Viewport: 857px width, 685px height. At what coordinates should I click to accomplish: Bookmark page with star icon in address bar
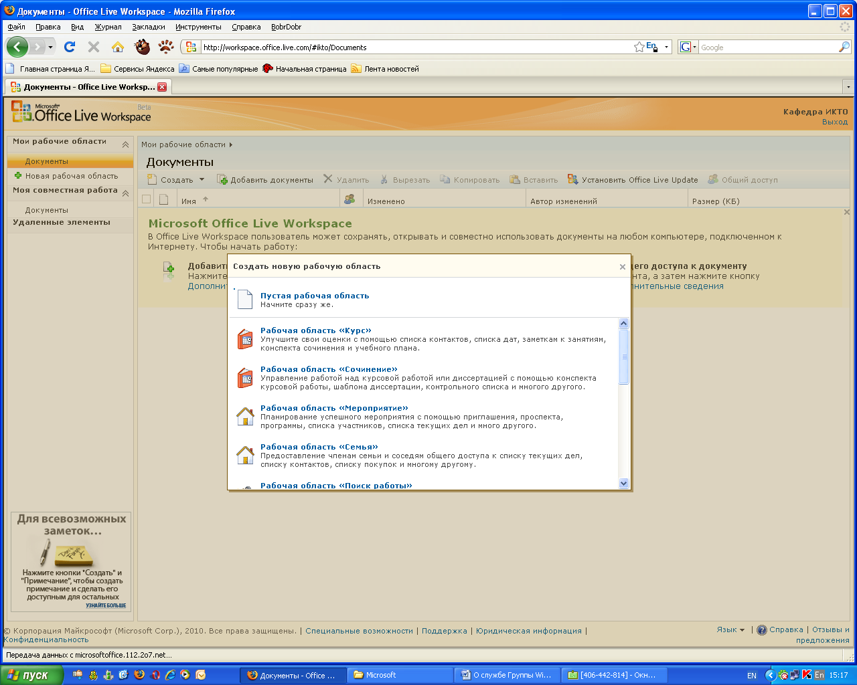pyautogui.click(x=639, y=47)
